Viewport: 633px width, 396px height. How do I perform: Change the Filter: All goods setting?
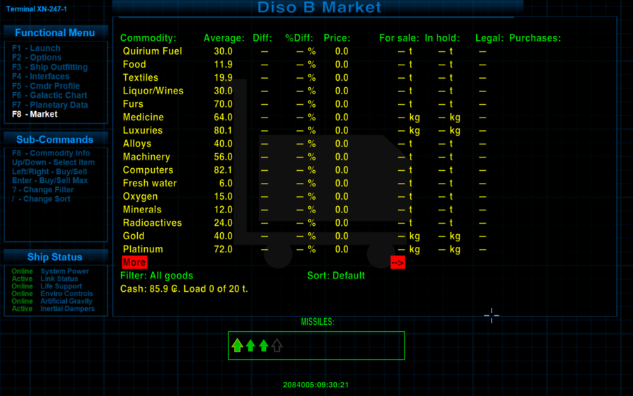[156, 276]
